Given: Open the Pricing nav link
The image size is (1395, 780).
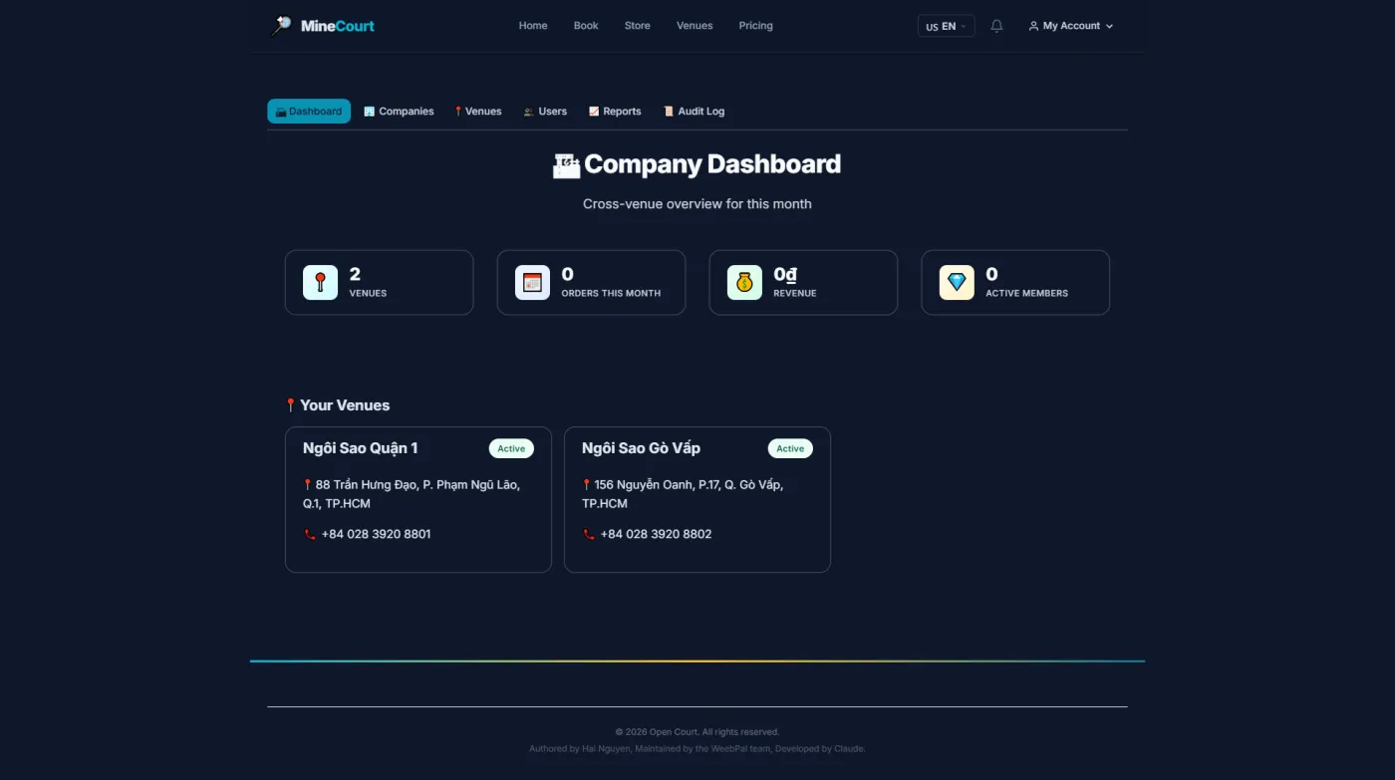Looking at the screenshot, I should coord(756,26).
